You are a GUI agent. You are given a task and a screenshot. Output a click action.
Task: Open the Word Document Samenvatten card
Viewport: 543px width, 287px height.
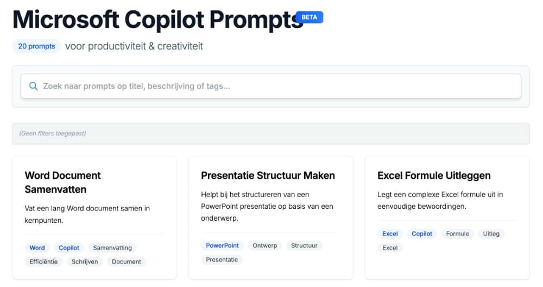[x=94, y=217]
